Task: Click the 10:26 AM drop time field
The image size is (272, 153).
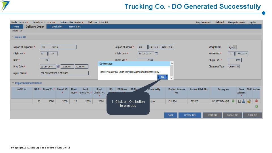Action: [x=67, y=67]
